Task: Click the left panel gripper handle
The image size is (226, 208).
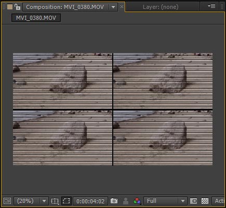Action: (x=4, y=7)
